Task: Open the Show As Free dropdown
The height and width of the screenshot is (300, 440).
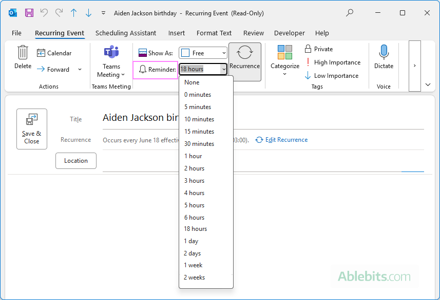Action: (x=203, y=53)
